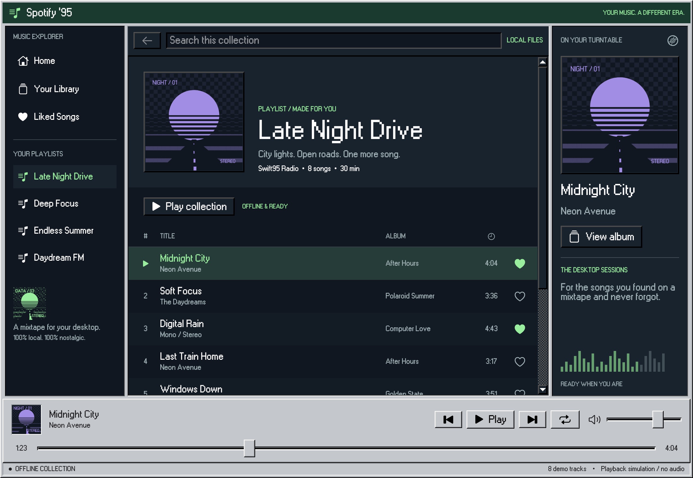
Task: Click the ALBUM column header
Action: point(396,236)
